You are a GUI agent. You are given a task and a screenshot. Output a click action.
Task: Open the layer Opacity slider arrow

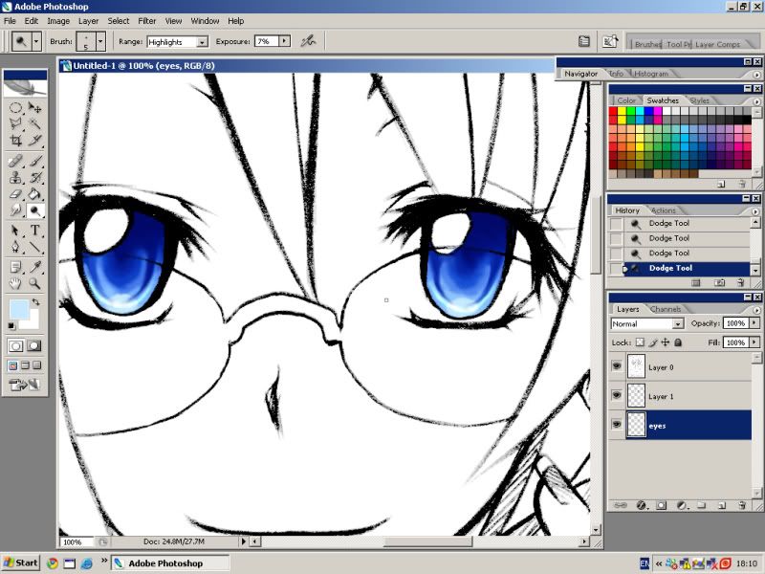[754, 323]
